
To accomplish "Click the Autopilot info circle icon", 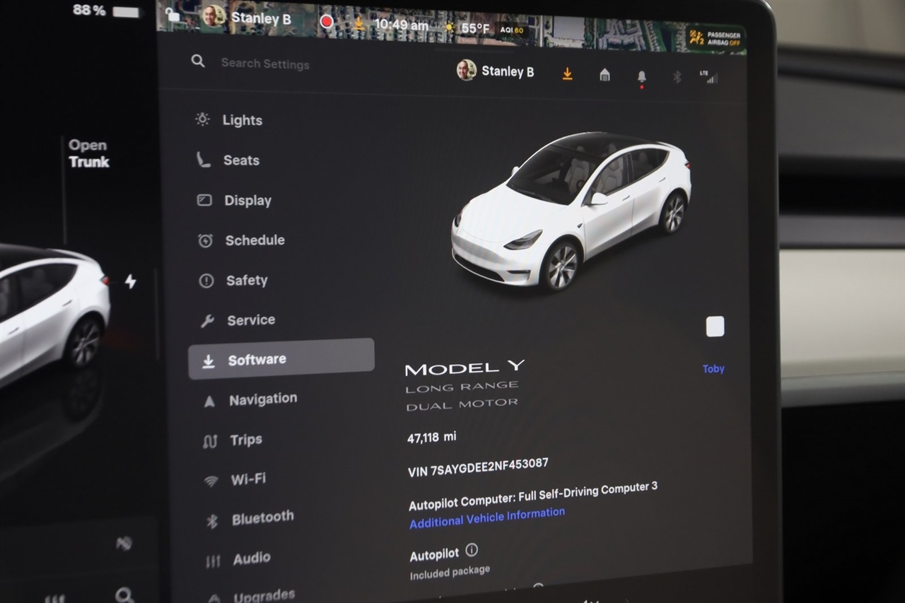I will click(x=472, y=550).
